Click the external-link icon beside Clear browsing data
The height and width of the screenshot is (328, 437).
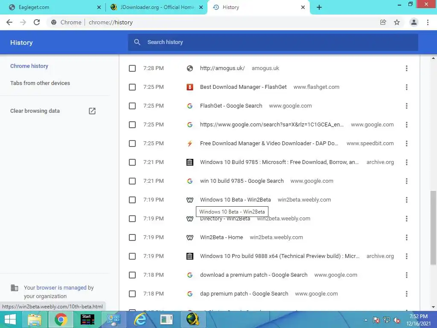92,111
